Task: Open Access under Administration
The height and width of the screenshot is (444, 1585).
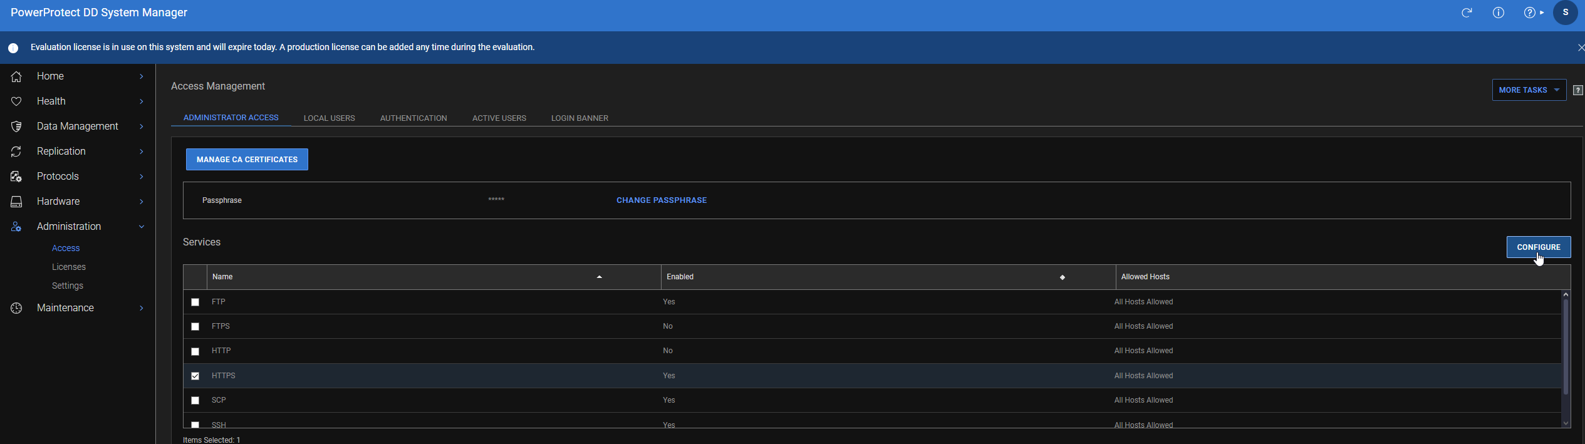Action: pyautogui.click(x=66, y=249)
